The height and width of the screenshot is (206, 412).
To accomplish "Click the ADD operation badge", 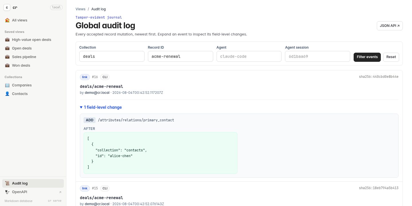I will 90,120.
